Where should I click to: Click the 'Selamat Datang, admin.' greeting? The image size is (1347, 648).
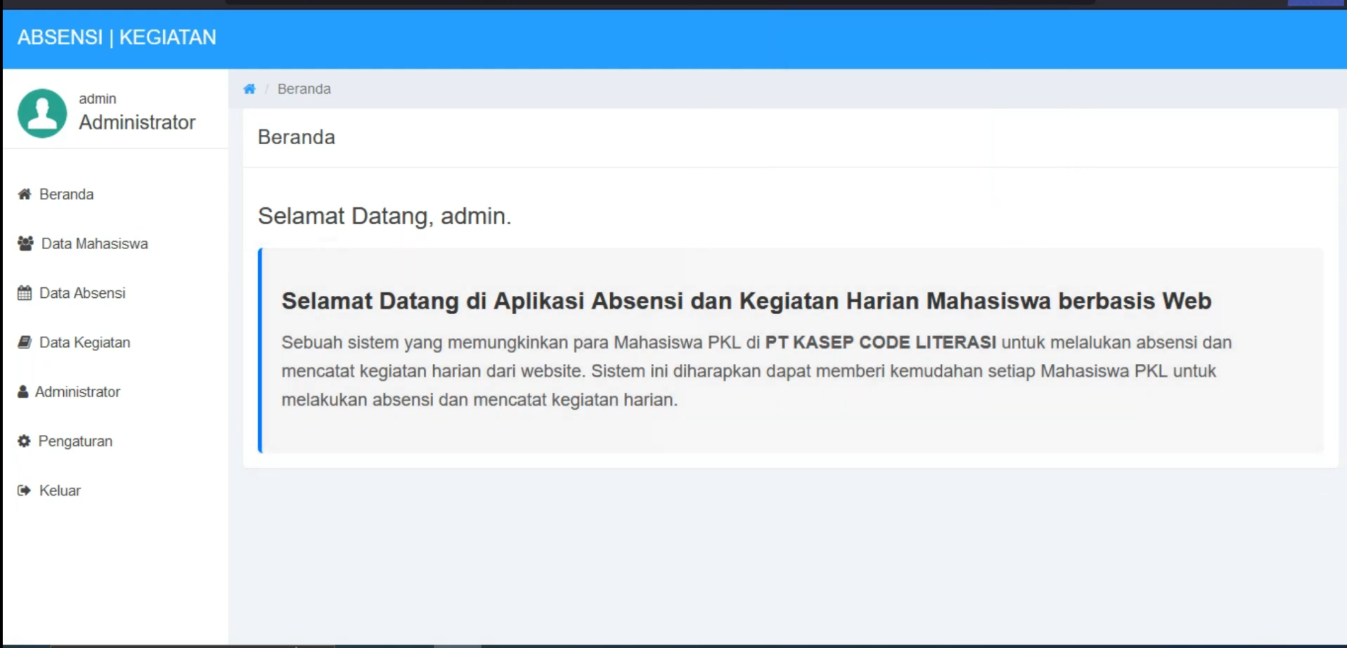click(385, 216)
